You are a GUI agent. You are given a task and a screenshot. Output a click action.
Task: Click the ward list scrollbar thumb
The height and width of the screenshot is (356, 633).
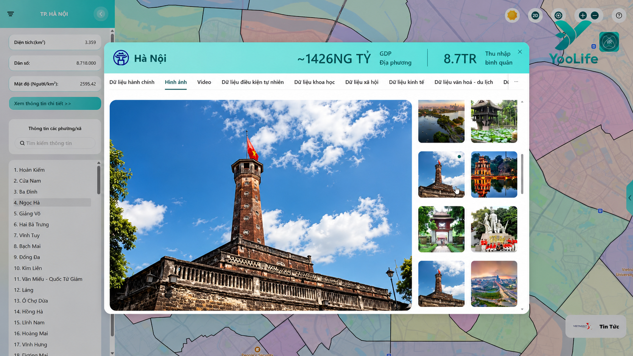(98, 179)
